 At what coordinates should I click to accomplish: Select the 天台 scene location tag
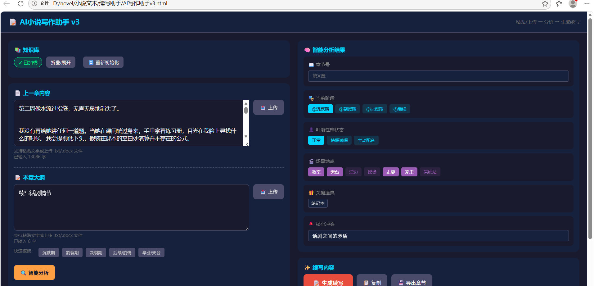[335, 172]
